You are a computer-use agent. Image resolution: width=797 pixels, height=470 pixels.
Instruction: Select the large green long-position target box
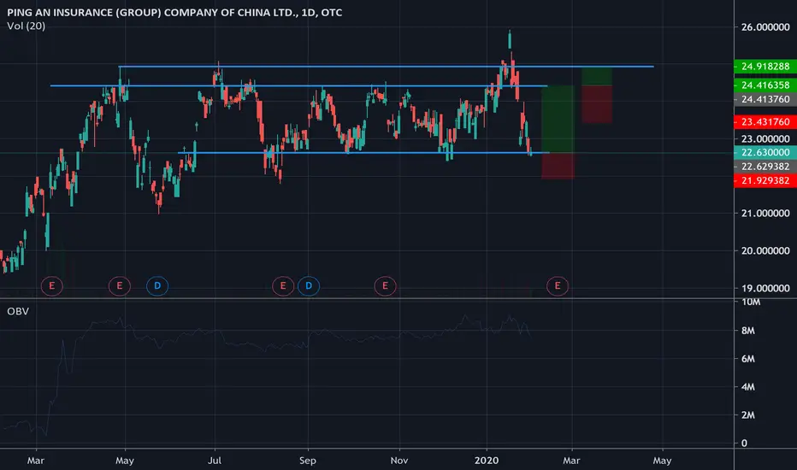pos(558,119)
